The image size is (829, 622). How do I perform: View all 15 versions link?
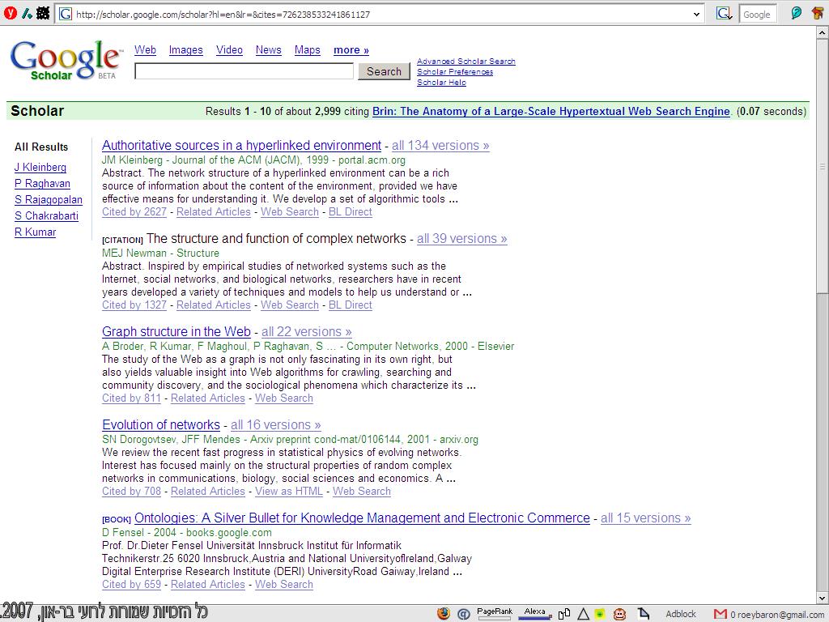[645, 518]
